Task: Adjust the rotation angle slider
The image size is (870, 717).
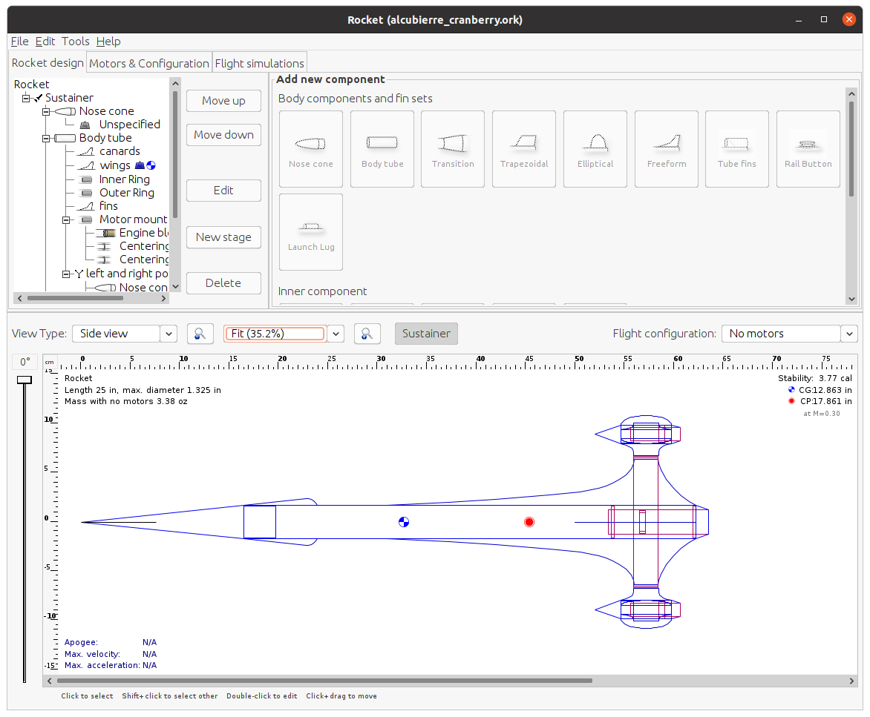Action: point(24,379)
